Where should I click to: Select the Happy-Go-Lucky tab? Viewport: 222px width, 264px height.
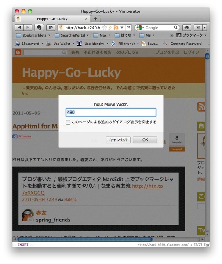(52, 19)
